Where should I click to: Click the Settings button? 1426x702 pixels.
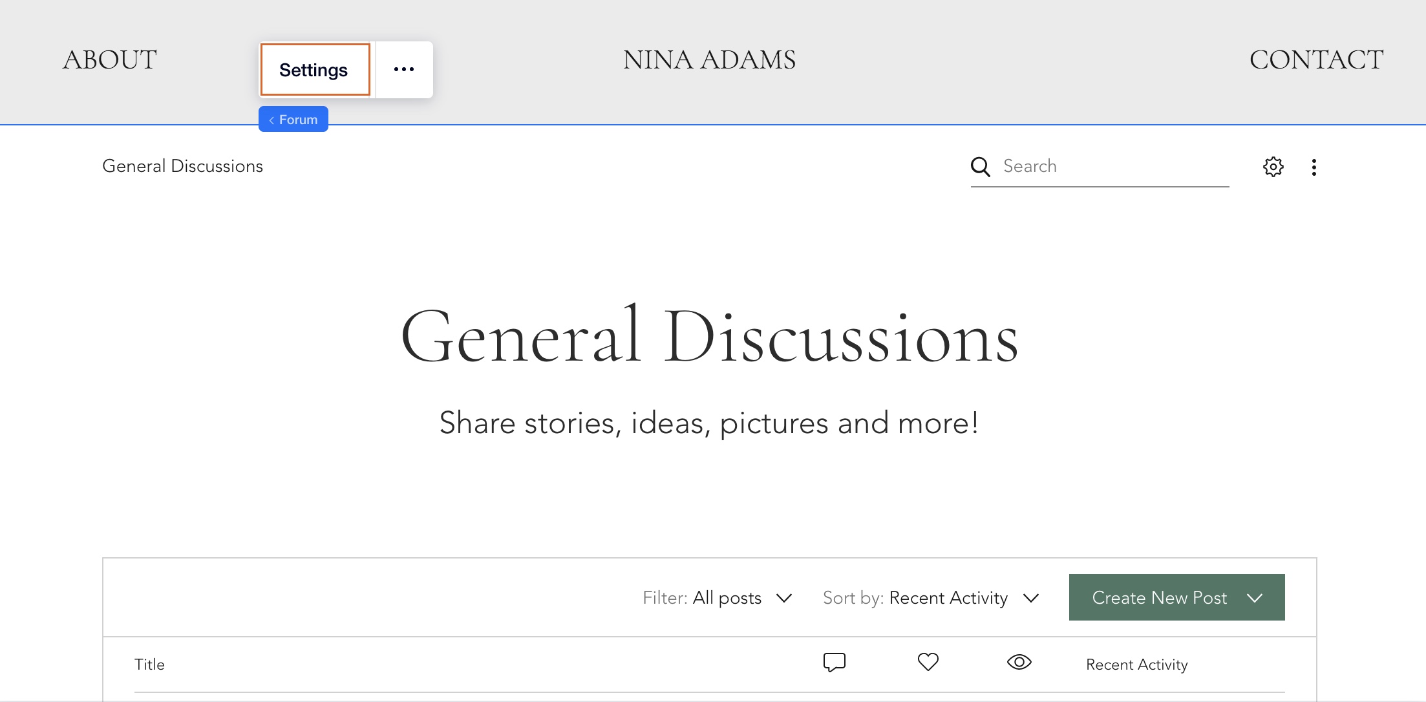coord(315,69)
